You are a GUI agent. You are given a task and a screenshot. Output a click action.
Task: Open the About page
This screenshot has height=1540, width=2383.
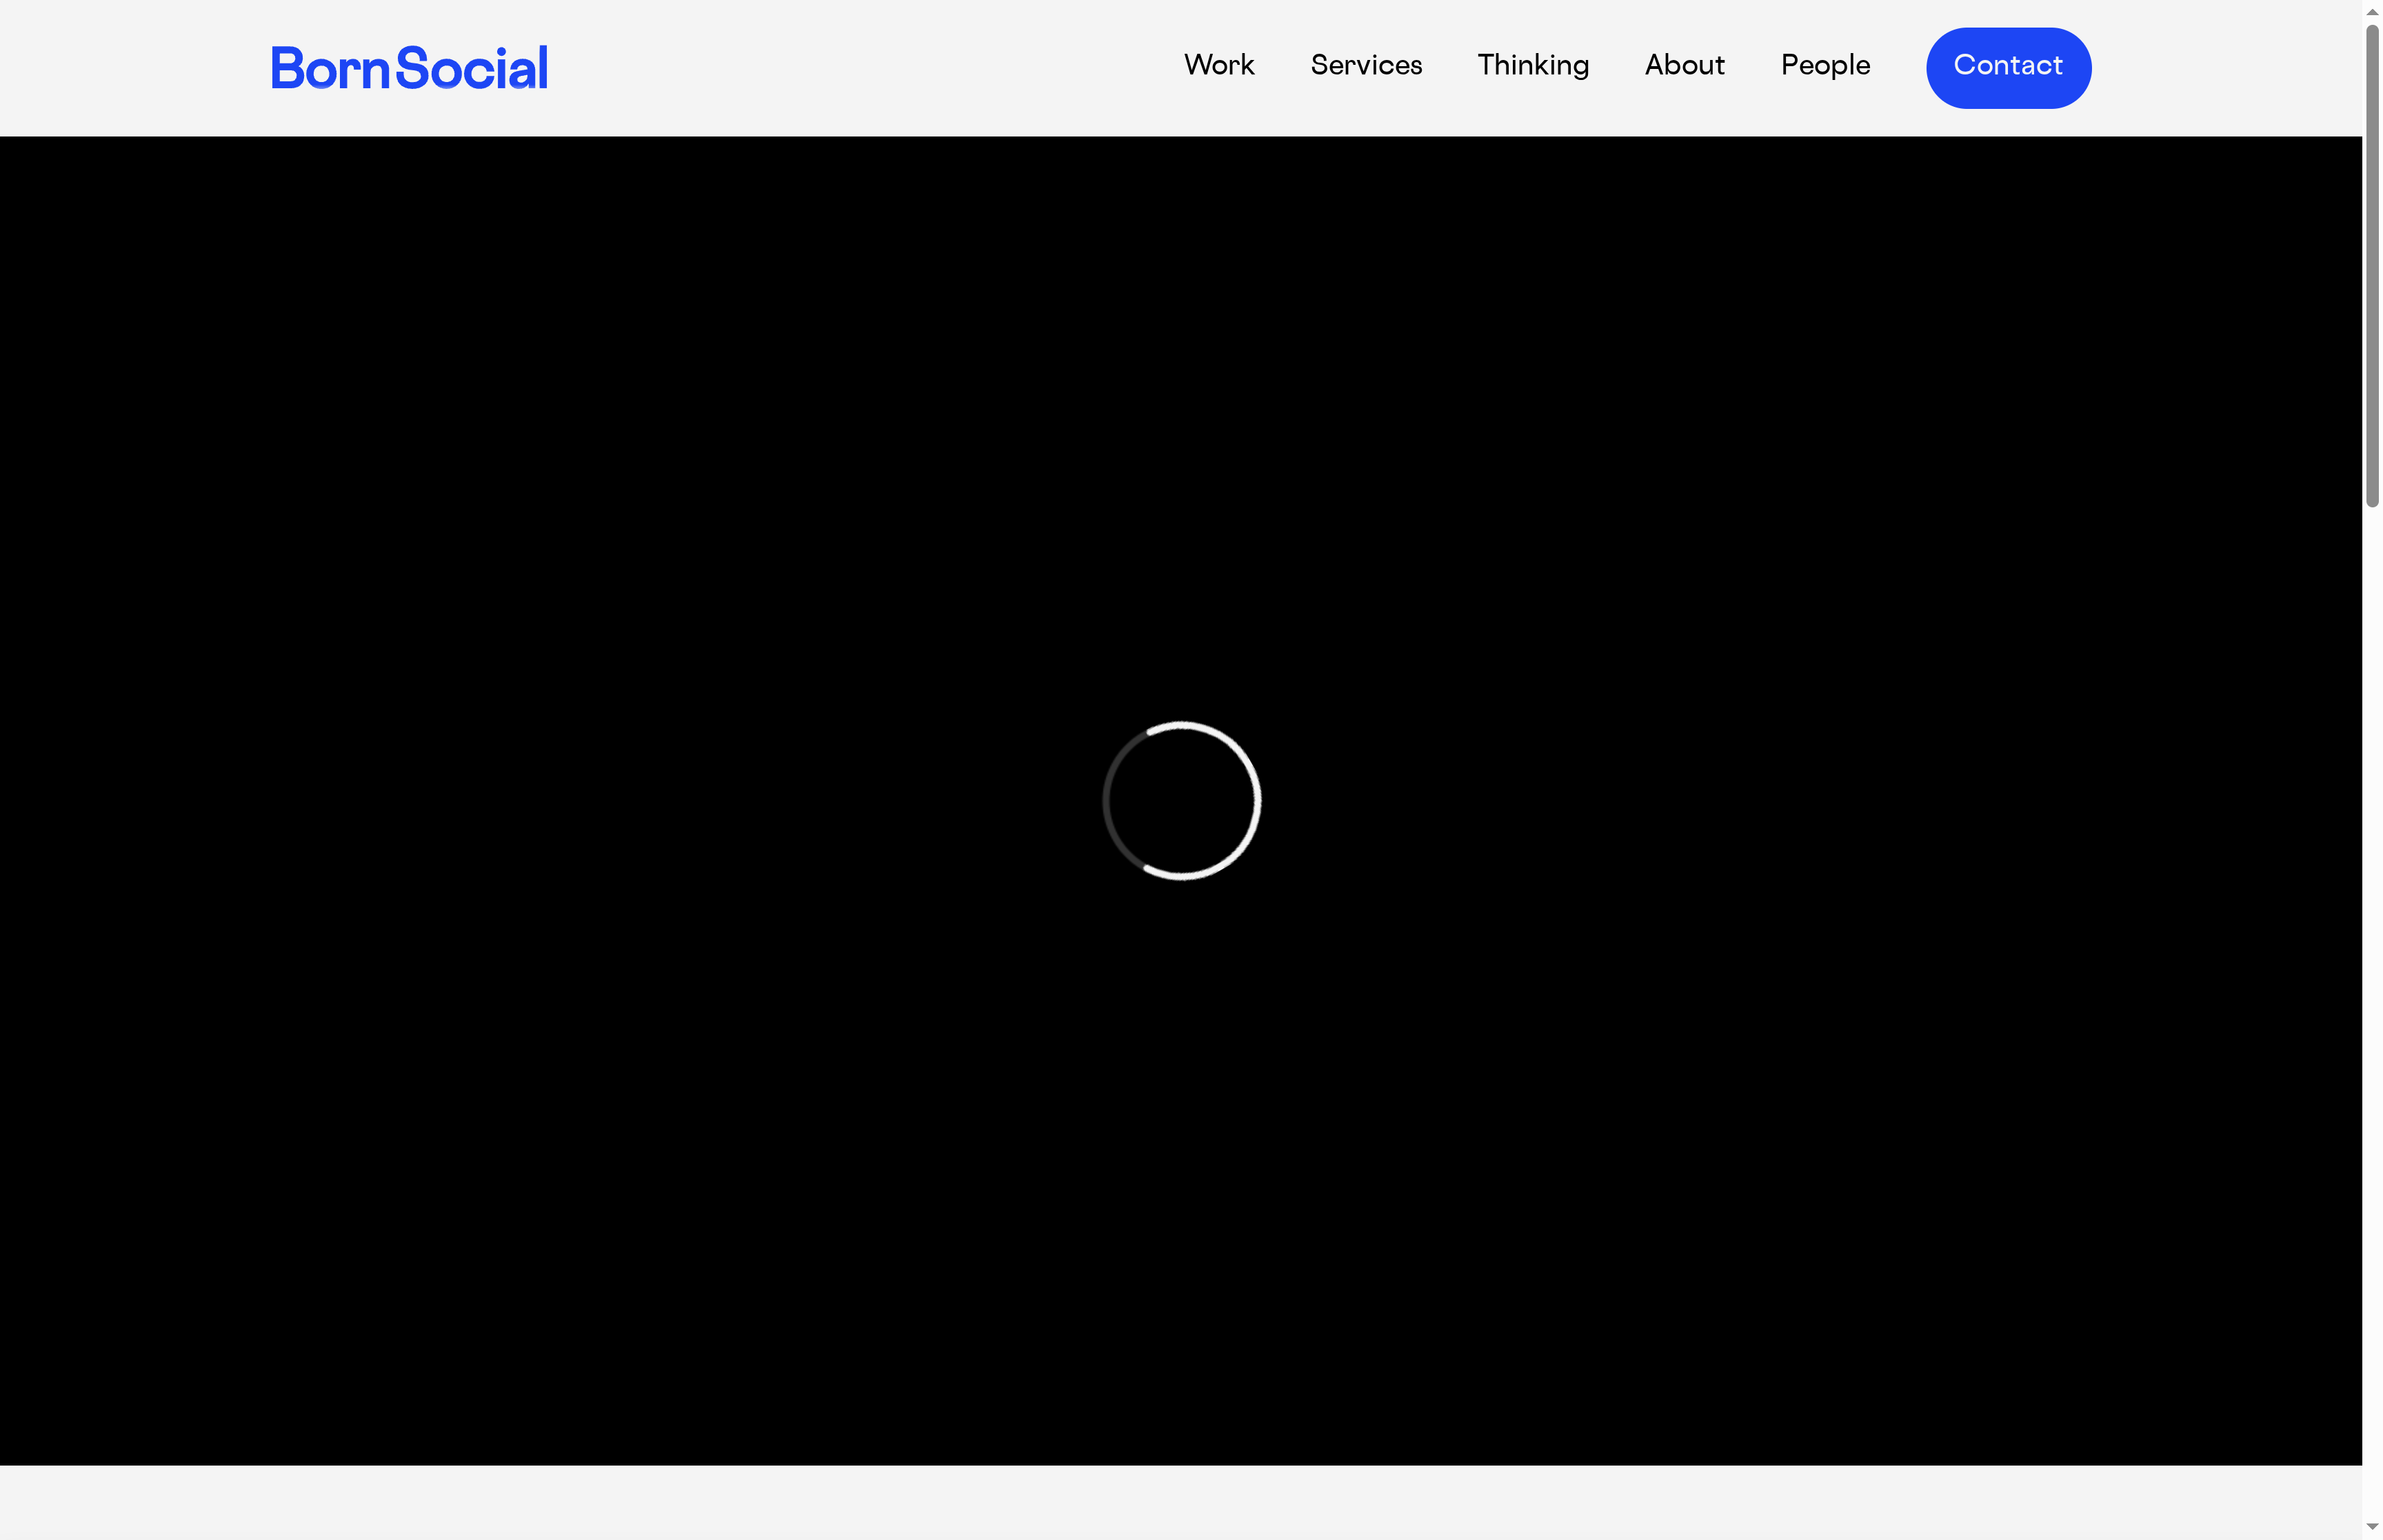pyautogui.click(x=1684, y=66)
